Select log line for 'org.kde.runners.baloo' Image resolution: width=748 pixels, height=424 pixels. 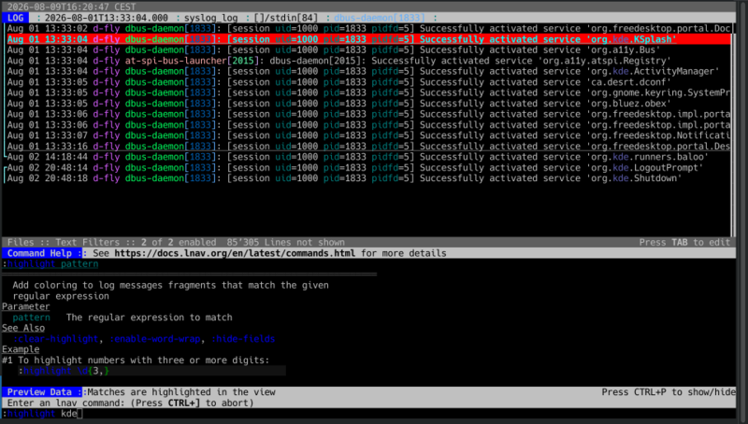pyautogui.click(x=368, y=157)
